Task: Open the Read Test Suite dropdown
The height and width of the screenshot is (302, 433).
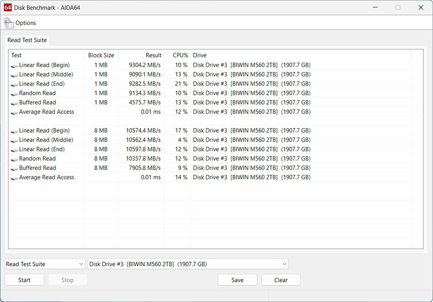Action: [45, 264]
